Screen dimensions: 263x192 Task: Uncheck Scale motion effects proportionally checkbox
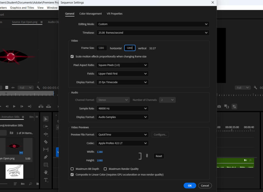[72, 56]
